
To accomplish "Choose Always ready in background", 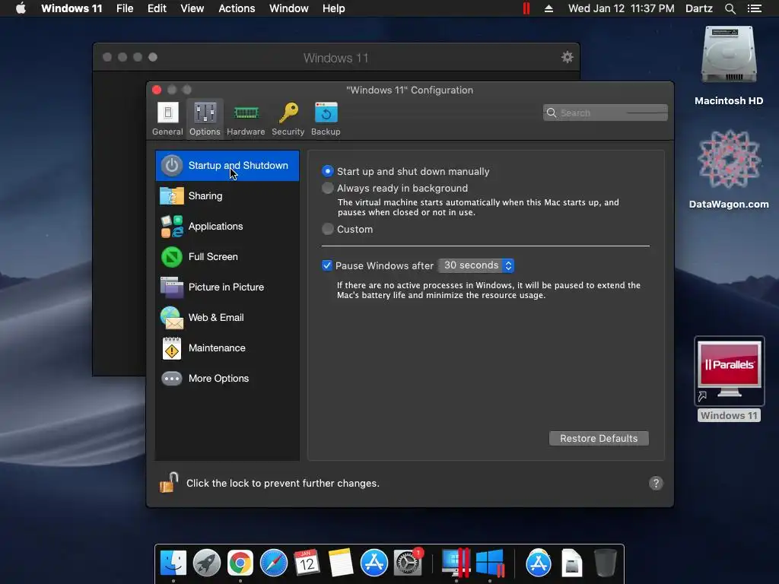I will click(x=327, y=189).
